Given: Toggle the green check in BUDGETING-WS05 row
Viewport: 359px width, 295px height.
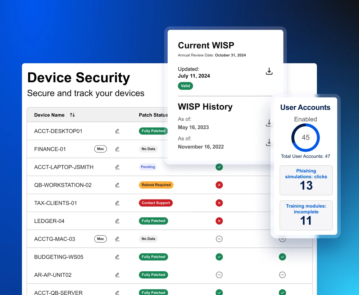Looking at the screenshot, I should pos(219,257).
